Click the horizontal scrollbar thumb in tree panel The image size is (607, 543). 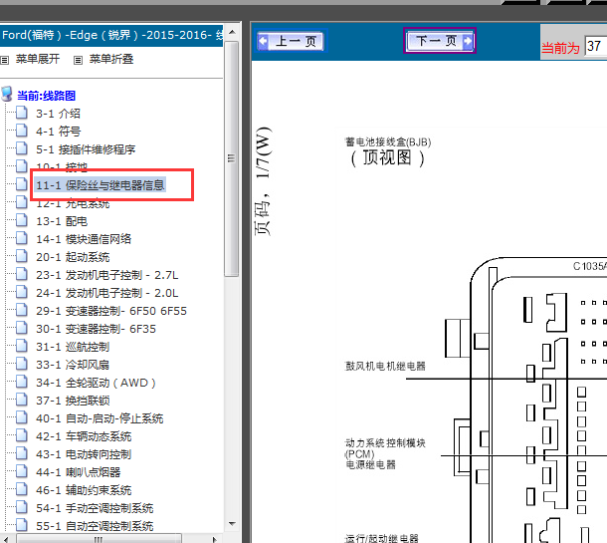[100, 539]
